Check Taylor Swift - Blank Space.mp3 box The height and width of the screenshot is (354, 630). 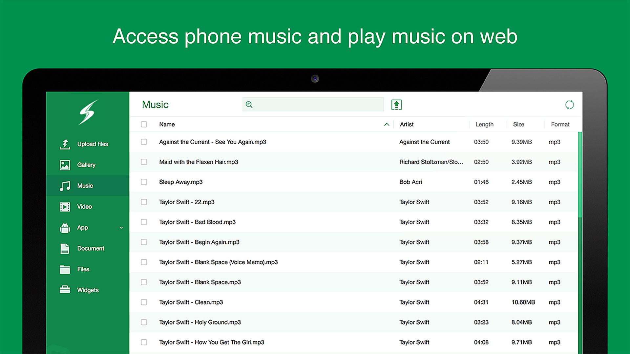click(x=144, y=282)
